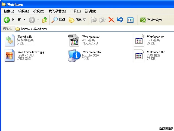
Task: Select the Watchmen.nfo MSInfo icon
Action: pyautogui.click(x=74, y=55)
